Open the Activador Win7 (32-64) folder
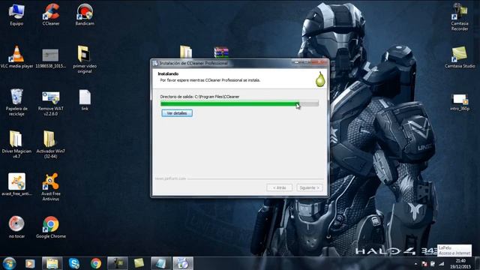Screen dimensions: 480x270 (50, 144)
